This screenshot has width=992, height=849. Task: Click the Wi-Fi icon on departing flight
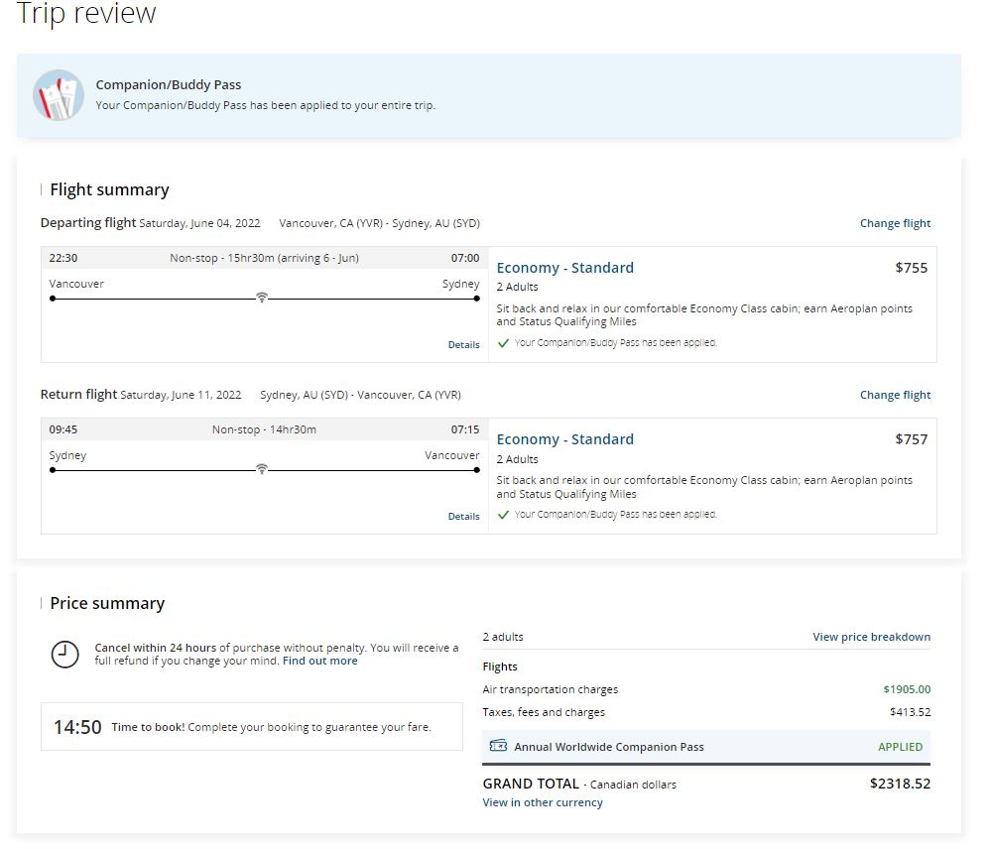coord(262,298)
